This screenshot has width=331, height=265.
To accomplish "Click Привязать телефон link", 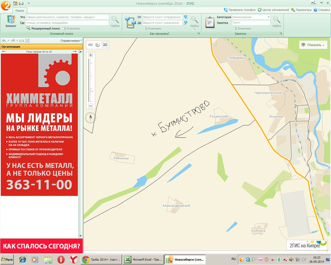I will click(x=240, y=10).
